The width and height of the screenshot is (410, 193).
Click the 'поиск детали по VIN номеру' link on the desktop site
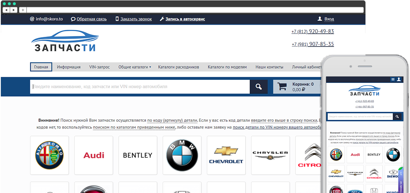click(x=277, y=127)
